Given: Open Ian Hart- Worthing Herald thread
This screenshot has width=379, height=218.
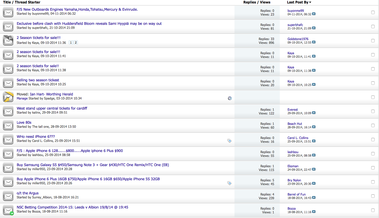Looking at the screenshot, I should (51, 94).
